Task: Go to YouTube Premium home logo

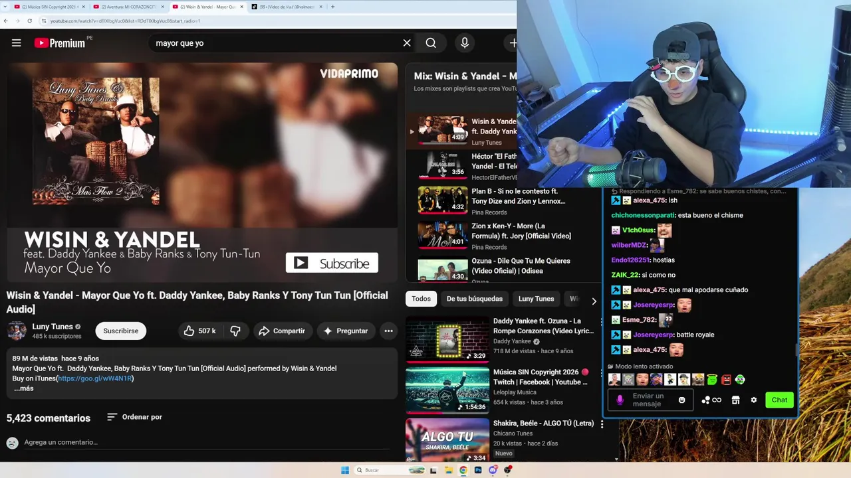Action: pos(60,43)
